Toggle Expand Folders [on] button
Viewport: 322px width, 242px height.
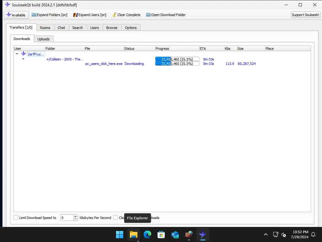tap(49, 15)
